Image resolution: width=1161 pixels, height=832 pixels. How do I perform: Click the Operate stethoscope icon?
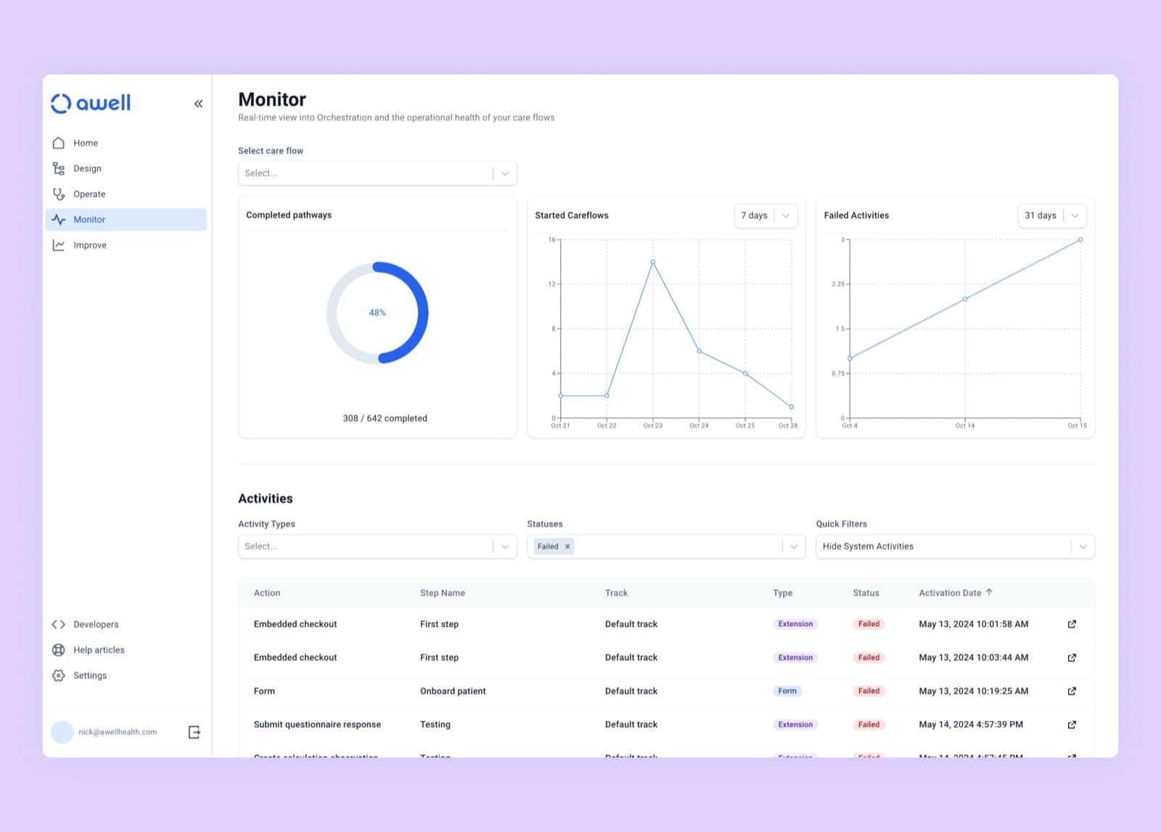pos(59,194)
